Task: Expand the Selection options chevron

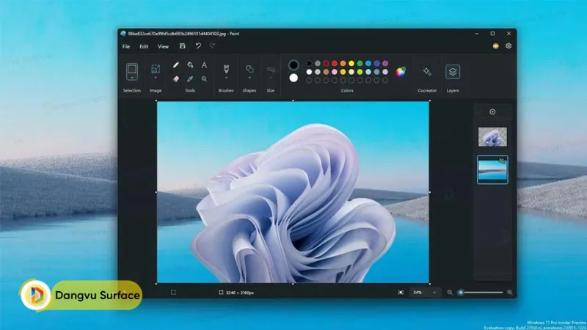Action: point(132,78)
